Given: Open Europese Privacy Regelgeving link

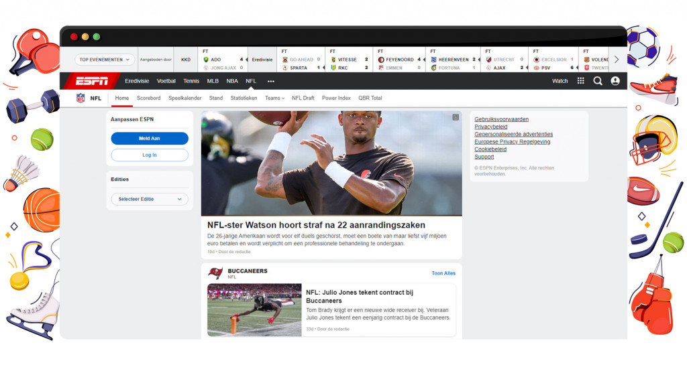Looking at the screenshot, I should coord(512,141).
